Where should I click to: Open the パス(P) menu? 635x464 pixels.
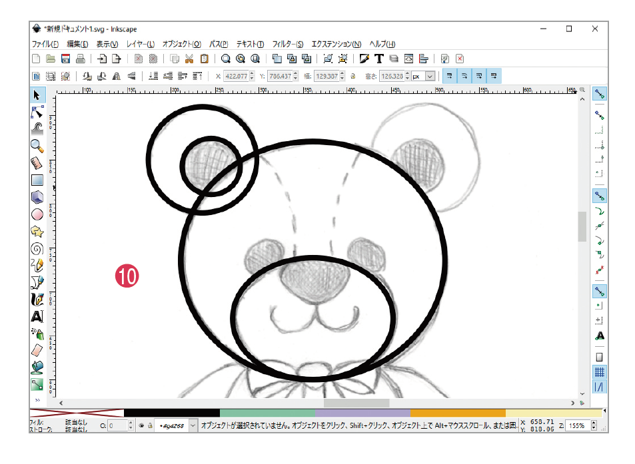(219, 44)
